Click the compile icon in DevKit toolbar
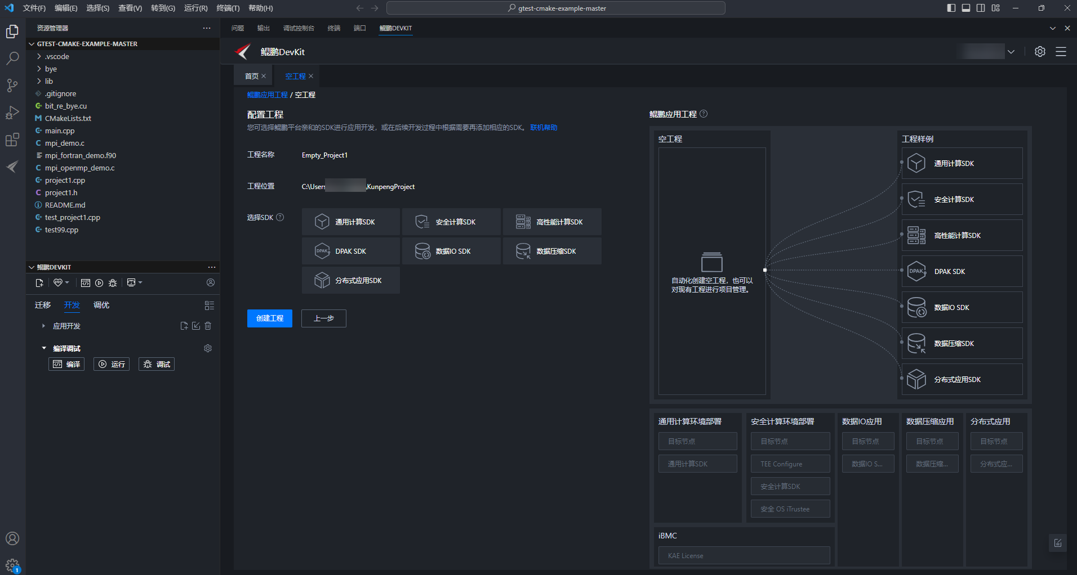 tap(86, 283)
